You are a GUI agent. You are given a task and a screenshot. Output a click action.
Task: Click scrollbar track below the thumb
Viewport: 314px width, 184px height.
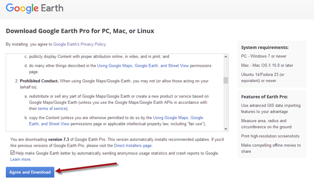[x=226, y=107]
